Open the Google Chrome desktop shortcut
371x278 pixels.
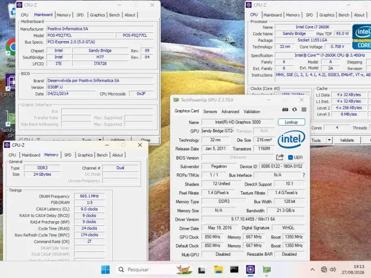point(11,53)
